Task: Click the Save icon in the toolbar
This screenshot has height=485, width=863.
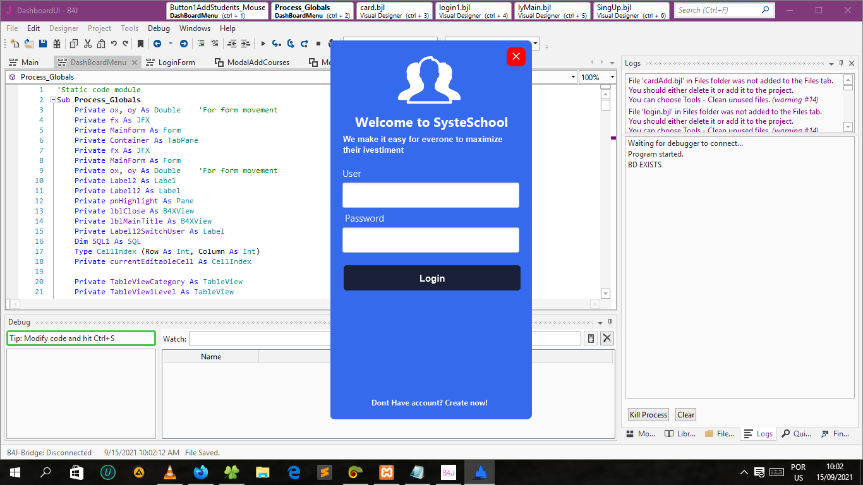Action: click(43, 44)
